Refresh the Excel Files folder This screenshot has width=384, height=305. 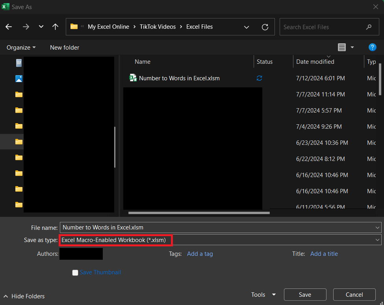(265, 27)
